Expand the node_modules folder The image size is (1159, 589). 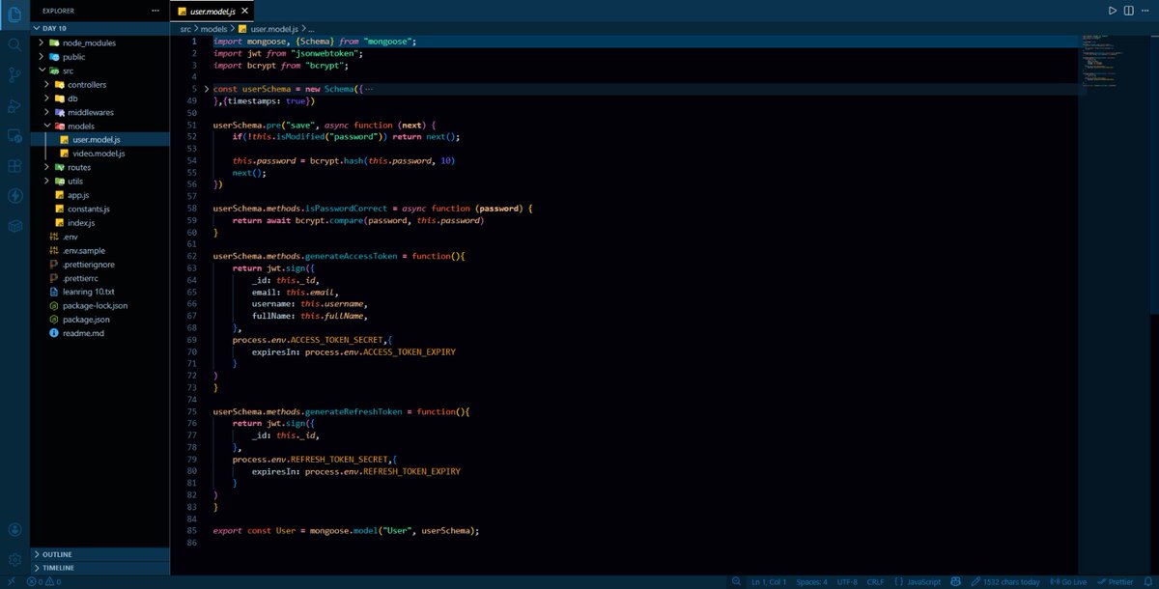(x=99, y=42)
